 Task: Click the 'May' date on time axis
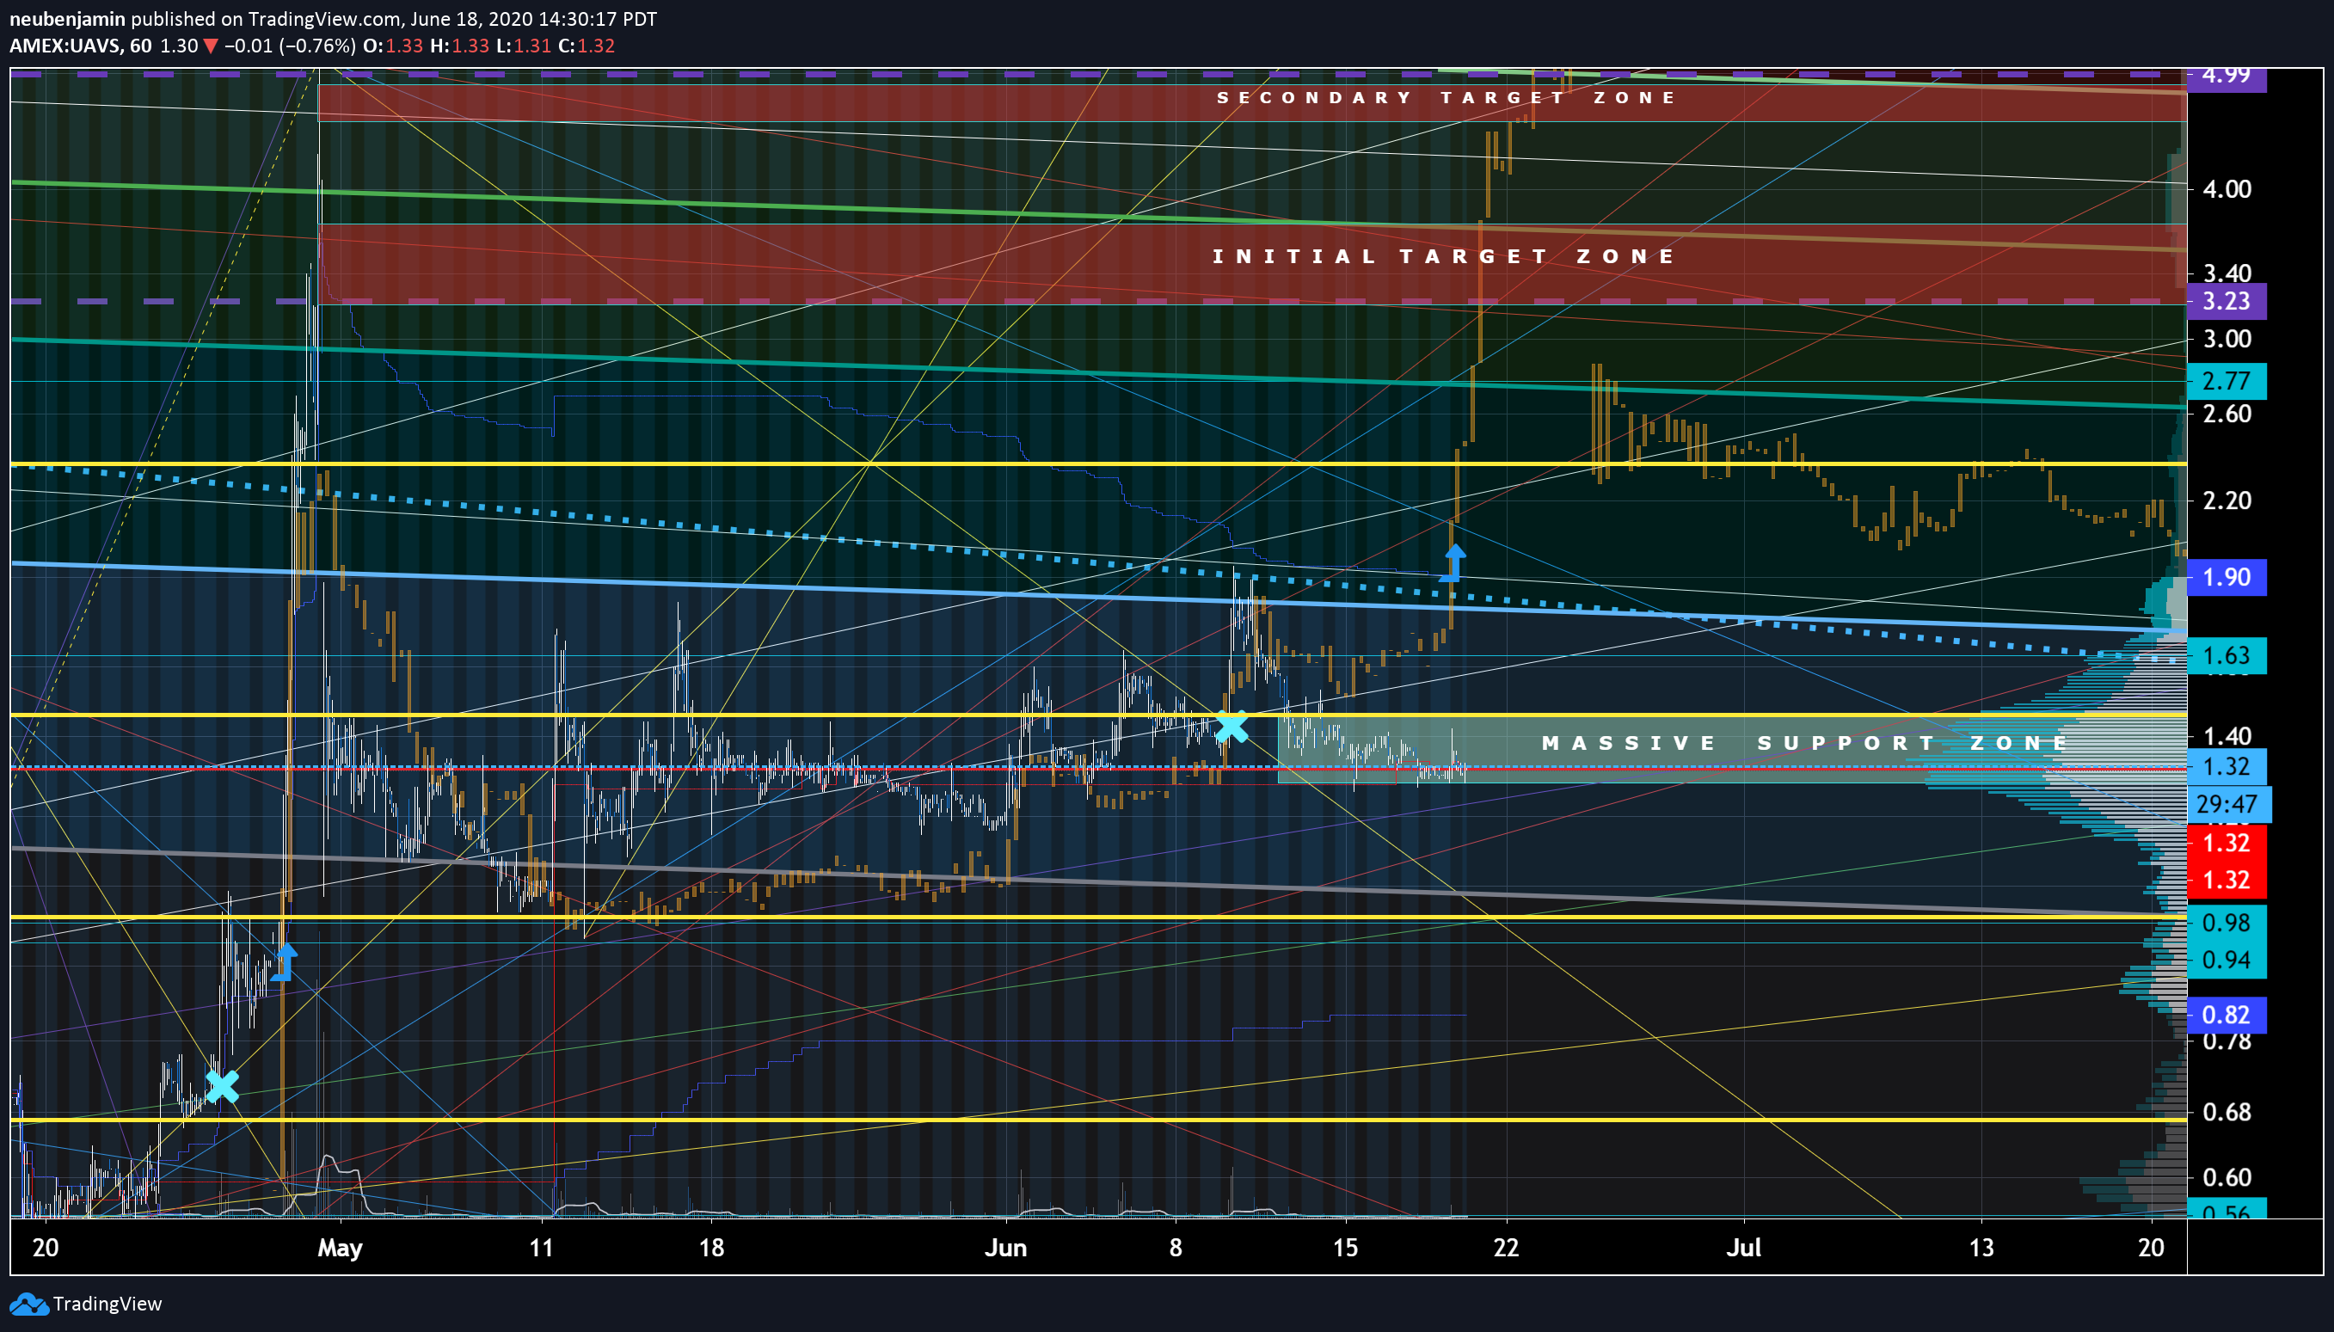[x=341, y=1248]
